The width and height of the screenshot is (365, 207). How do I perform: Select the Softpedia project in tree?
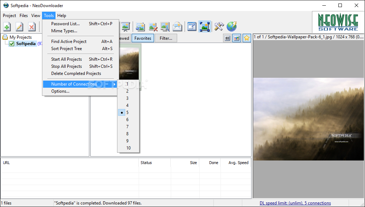click(26, 44)
